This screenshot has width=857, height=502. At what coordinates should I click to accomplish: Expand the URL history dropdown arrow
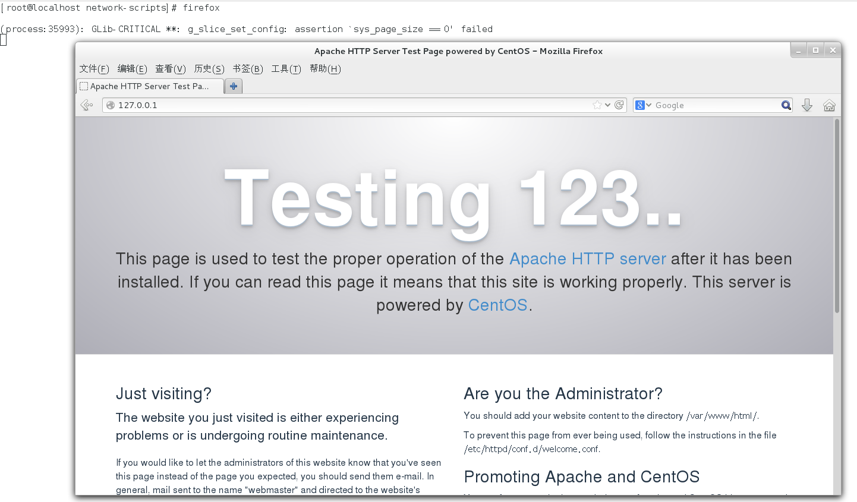tap(607, 105)
